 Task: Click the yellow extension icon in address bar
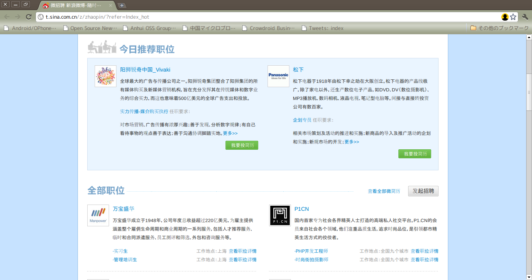[505, 17]
